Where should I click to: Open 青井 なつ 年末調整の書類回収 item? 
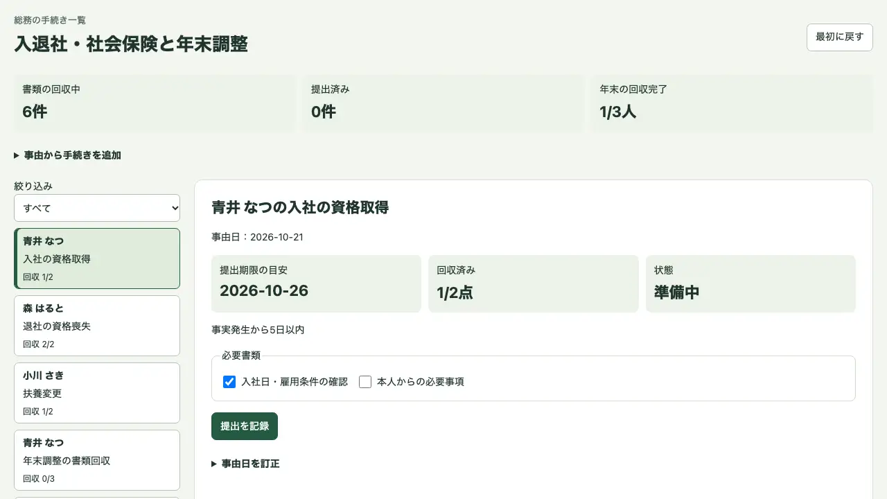click(x=97, y=460)
